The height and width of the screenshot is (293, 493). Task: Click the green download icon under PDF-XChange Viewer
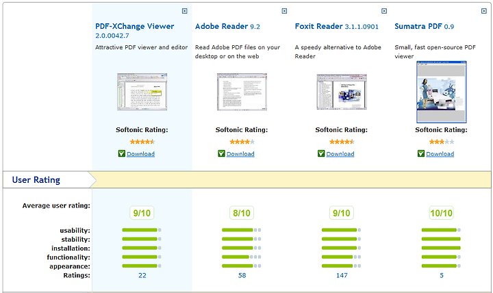coord(122,153)
